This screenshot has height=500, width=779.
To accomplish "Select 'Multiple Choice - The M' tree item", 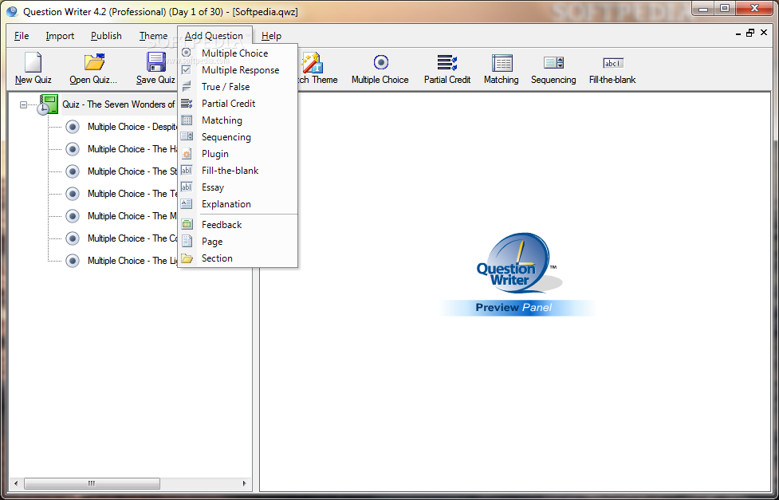I will 132,216.
